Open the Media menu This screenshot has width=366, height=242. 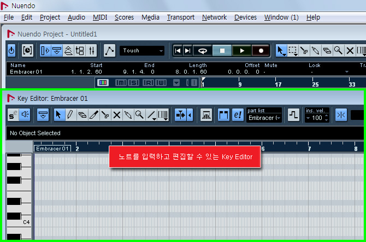click(150, 17)
